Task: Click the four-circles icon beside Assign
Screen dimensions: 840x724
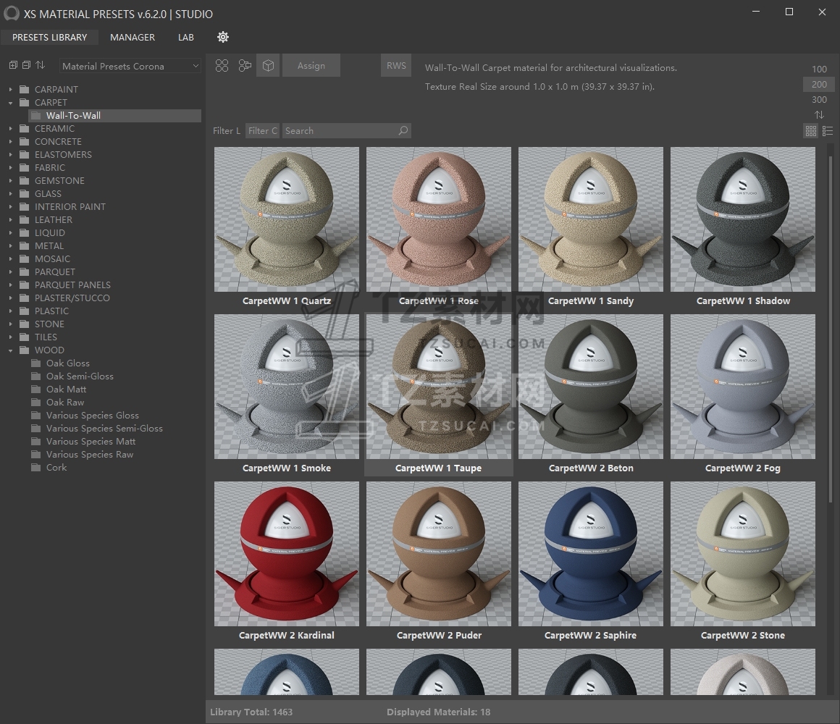Action: [x=222, y=66]
